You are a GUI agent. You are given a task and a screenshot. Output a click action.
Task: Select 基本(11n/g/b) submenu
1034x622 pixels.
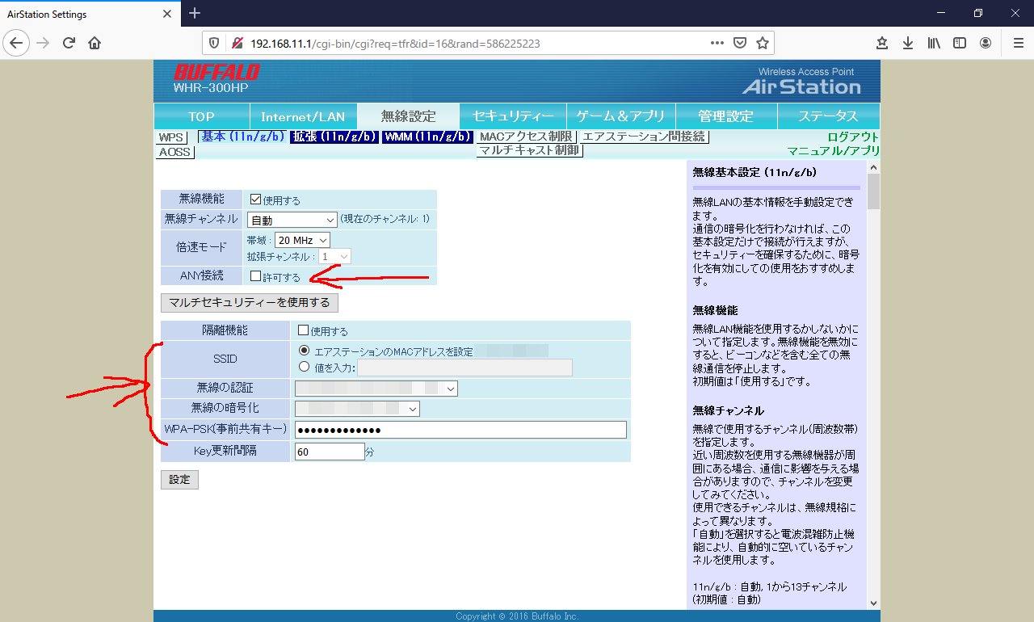(242, 137)
